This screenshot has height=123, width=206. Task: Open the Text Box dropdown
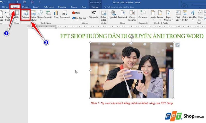click(178, 16)
